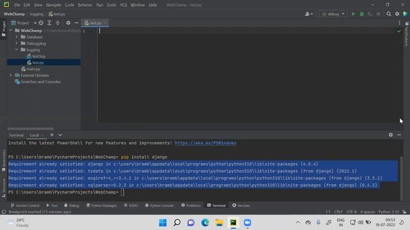Open the Tools menu
This screenshot has height=230, width=410.
tap(111, 5)
